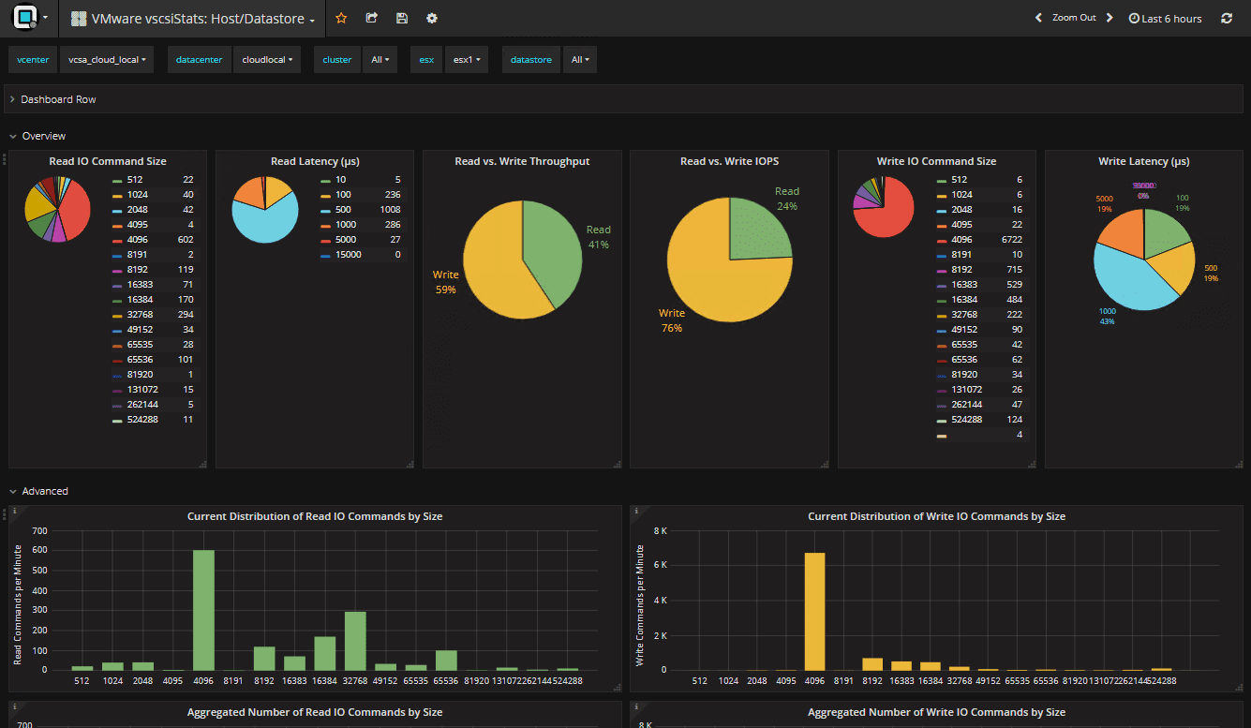Open dashboard settings with the gear icon
Viewport: 1251px width, 728px height.
pos(431,18)
